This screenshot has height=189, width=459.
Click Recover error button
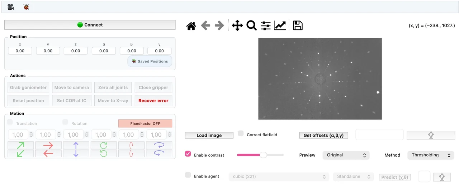coord(153,101)
